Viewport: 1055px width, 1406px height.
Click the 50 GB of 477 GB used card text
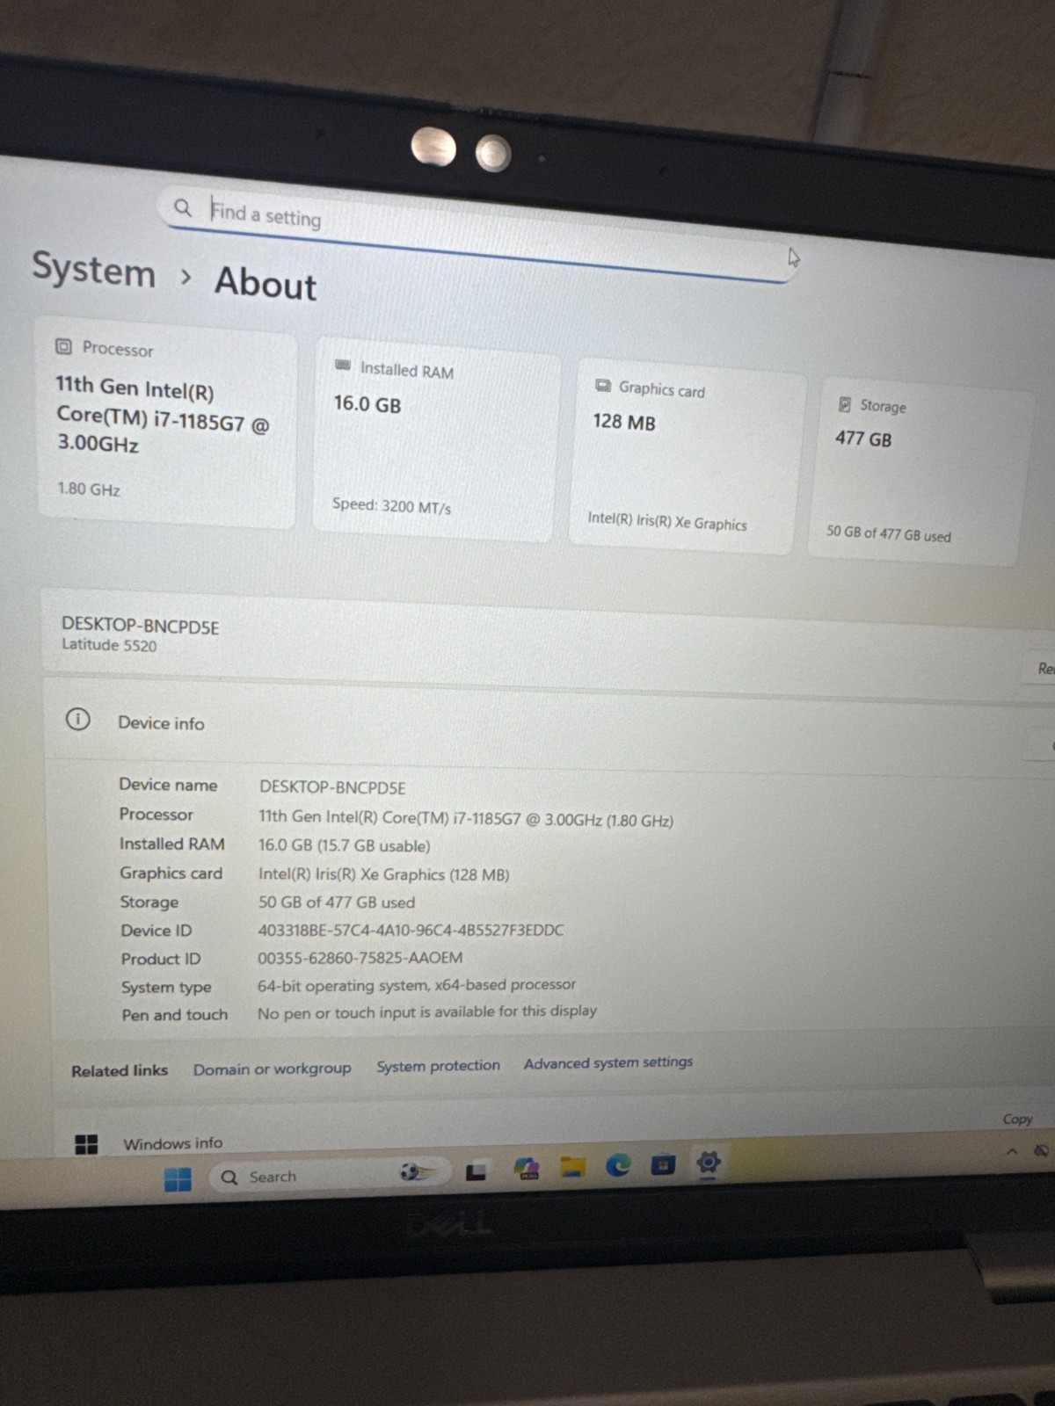888,533
